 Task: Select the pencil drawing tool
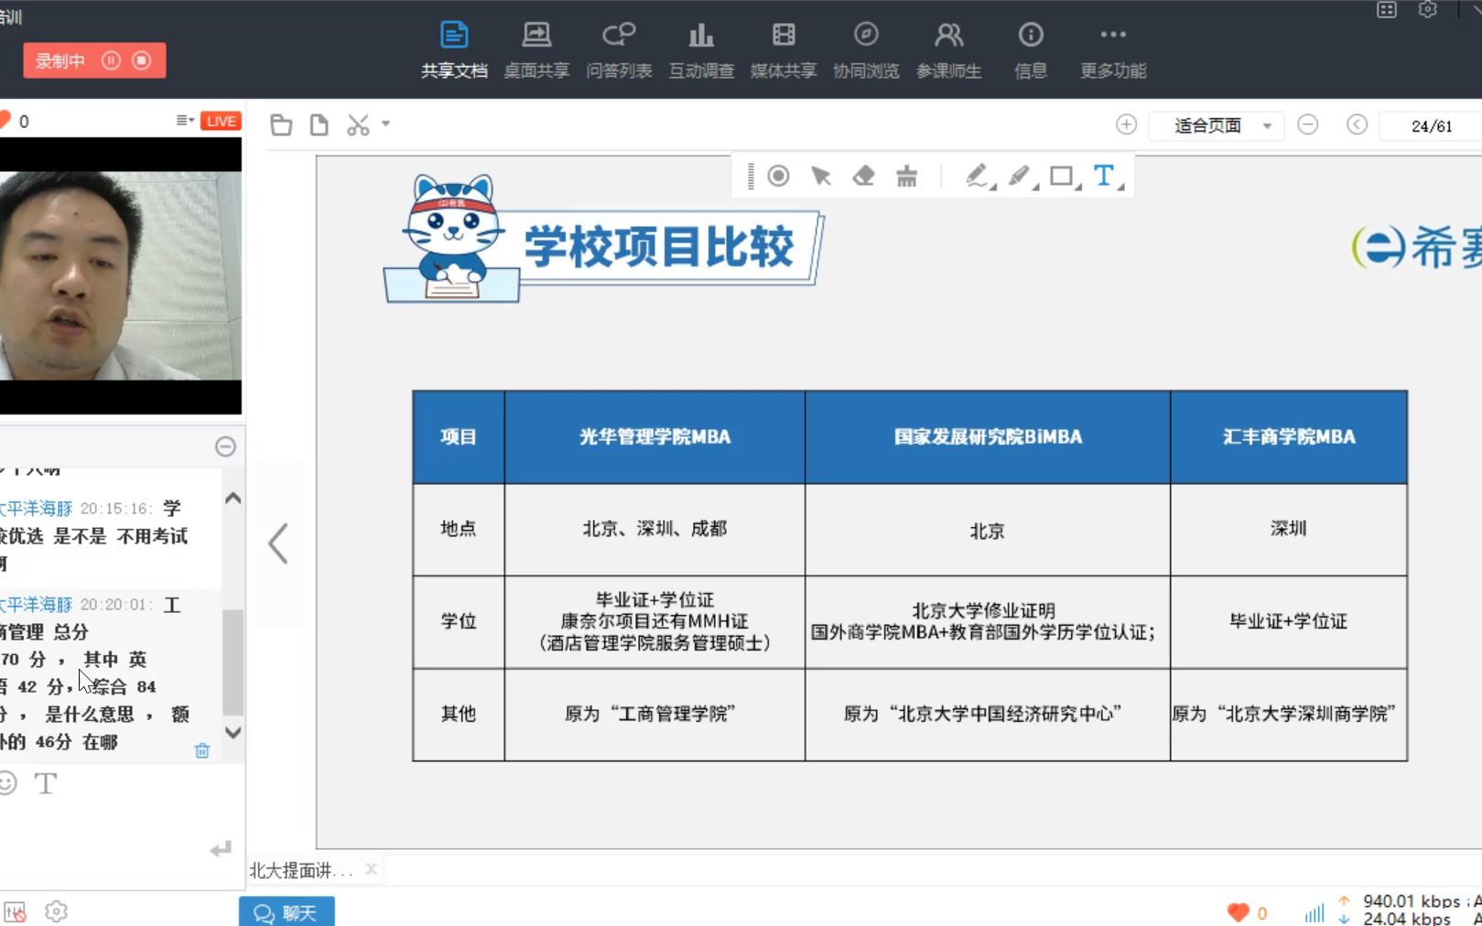click(978, 176)
